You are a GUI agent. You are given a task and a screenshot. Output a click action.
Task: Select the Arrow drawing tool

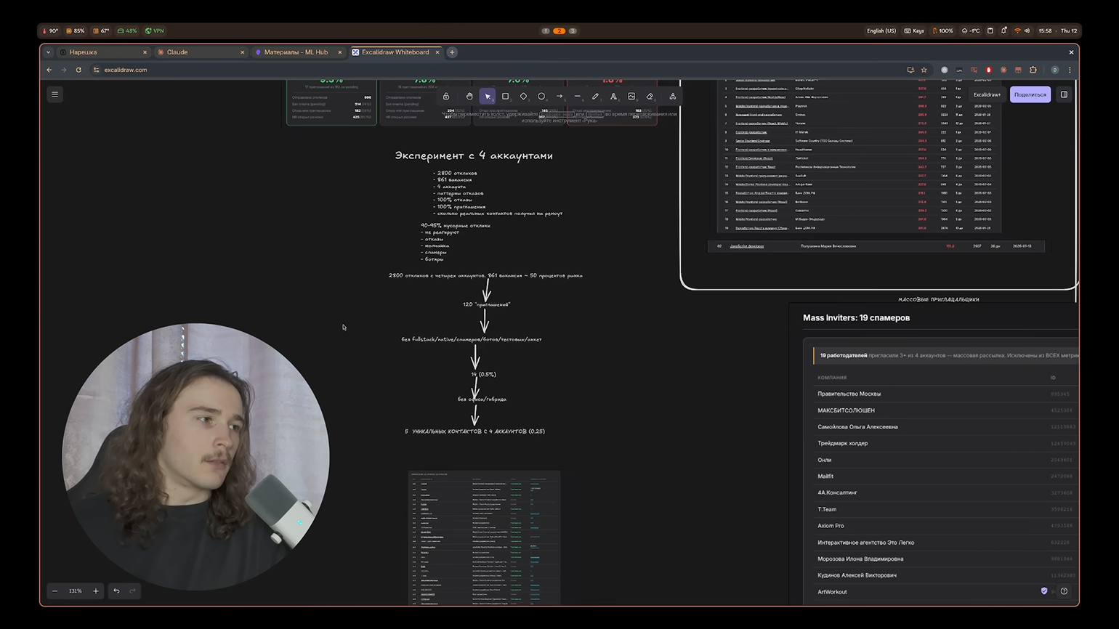click(x=559, y=97)
